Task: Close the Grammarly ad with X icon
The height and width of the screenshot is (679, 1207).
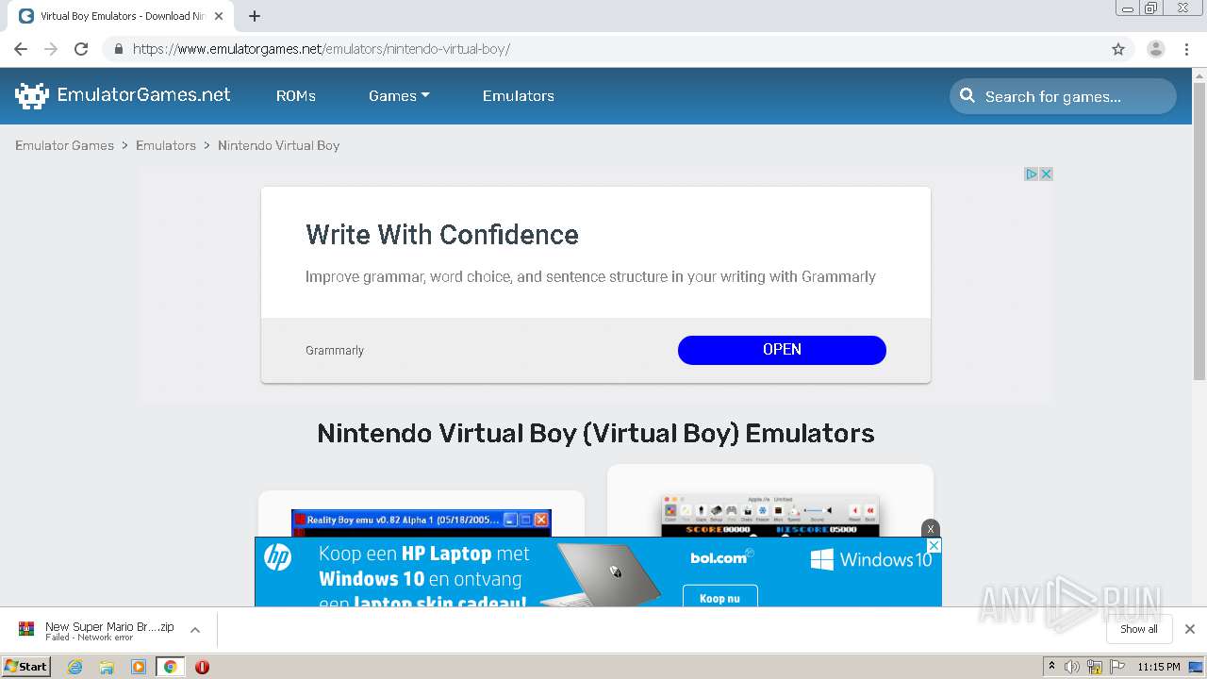Action: (x=1046, y=174)
